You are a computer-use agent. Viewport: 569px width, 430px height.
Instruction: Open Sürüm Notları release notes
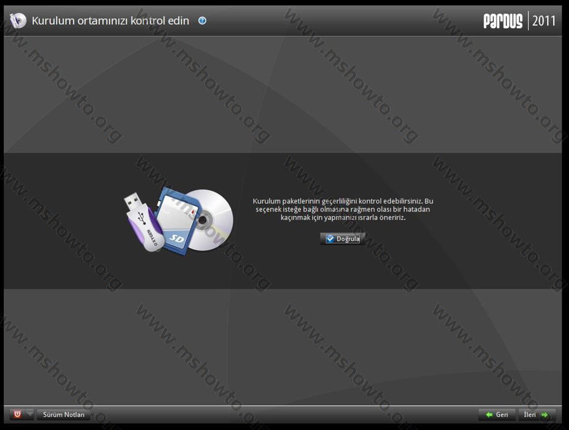point(64,415)
